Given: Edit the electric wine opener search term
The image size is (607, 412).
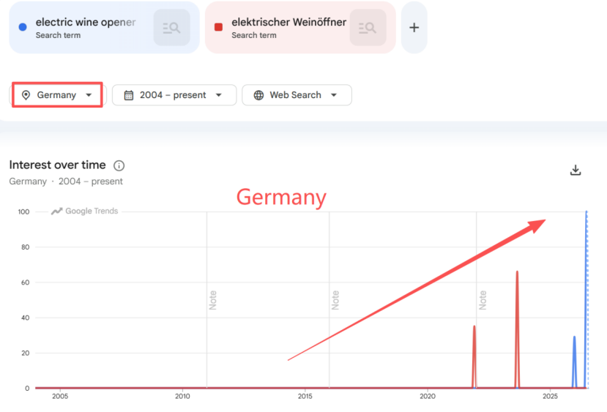Looking at the screenshot, I should [x=86, y=23].
